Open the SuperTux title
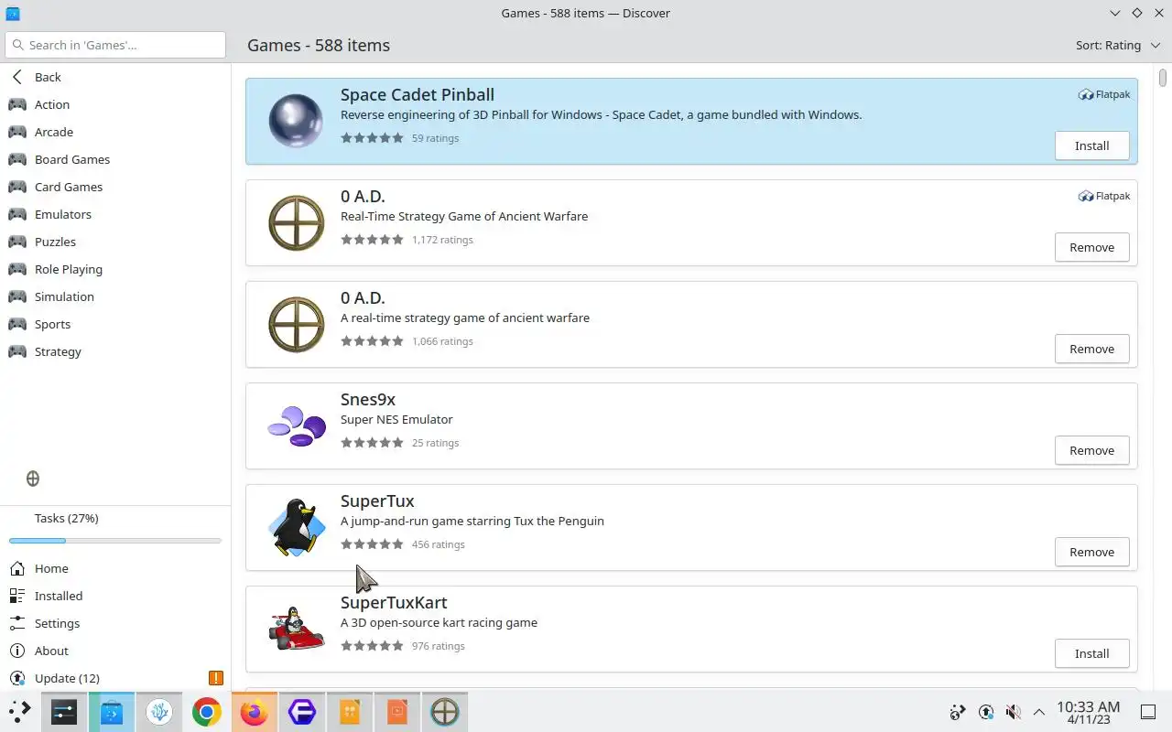 pos(377,501)
